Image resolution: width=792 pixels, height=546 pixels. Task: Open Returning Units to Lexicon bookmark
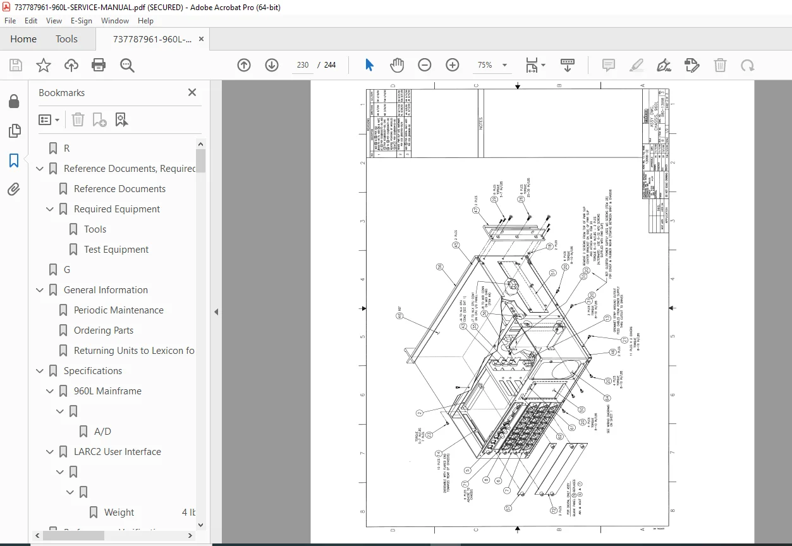134,351
